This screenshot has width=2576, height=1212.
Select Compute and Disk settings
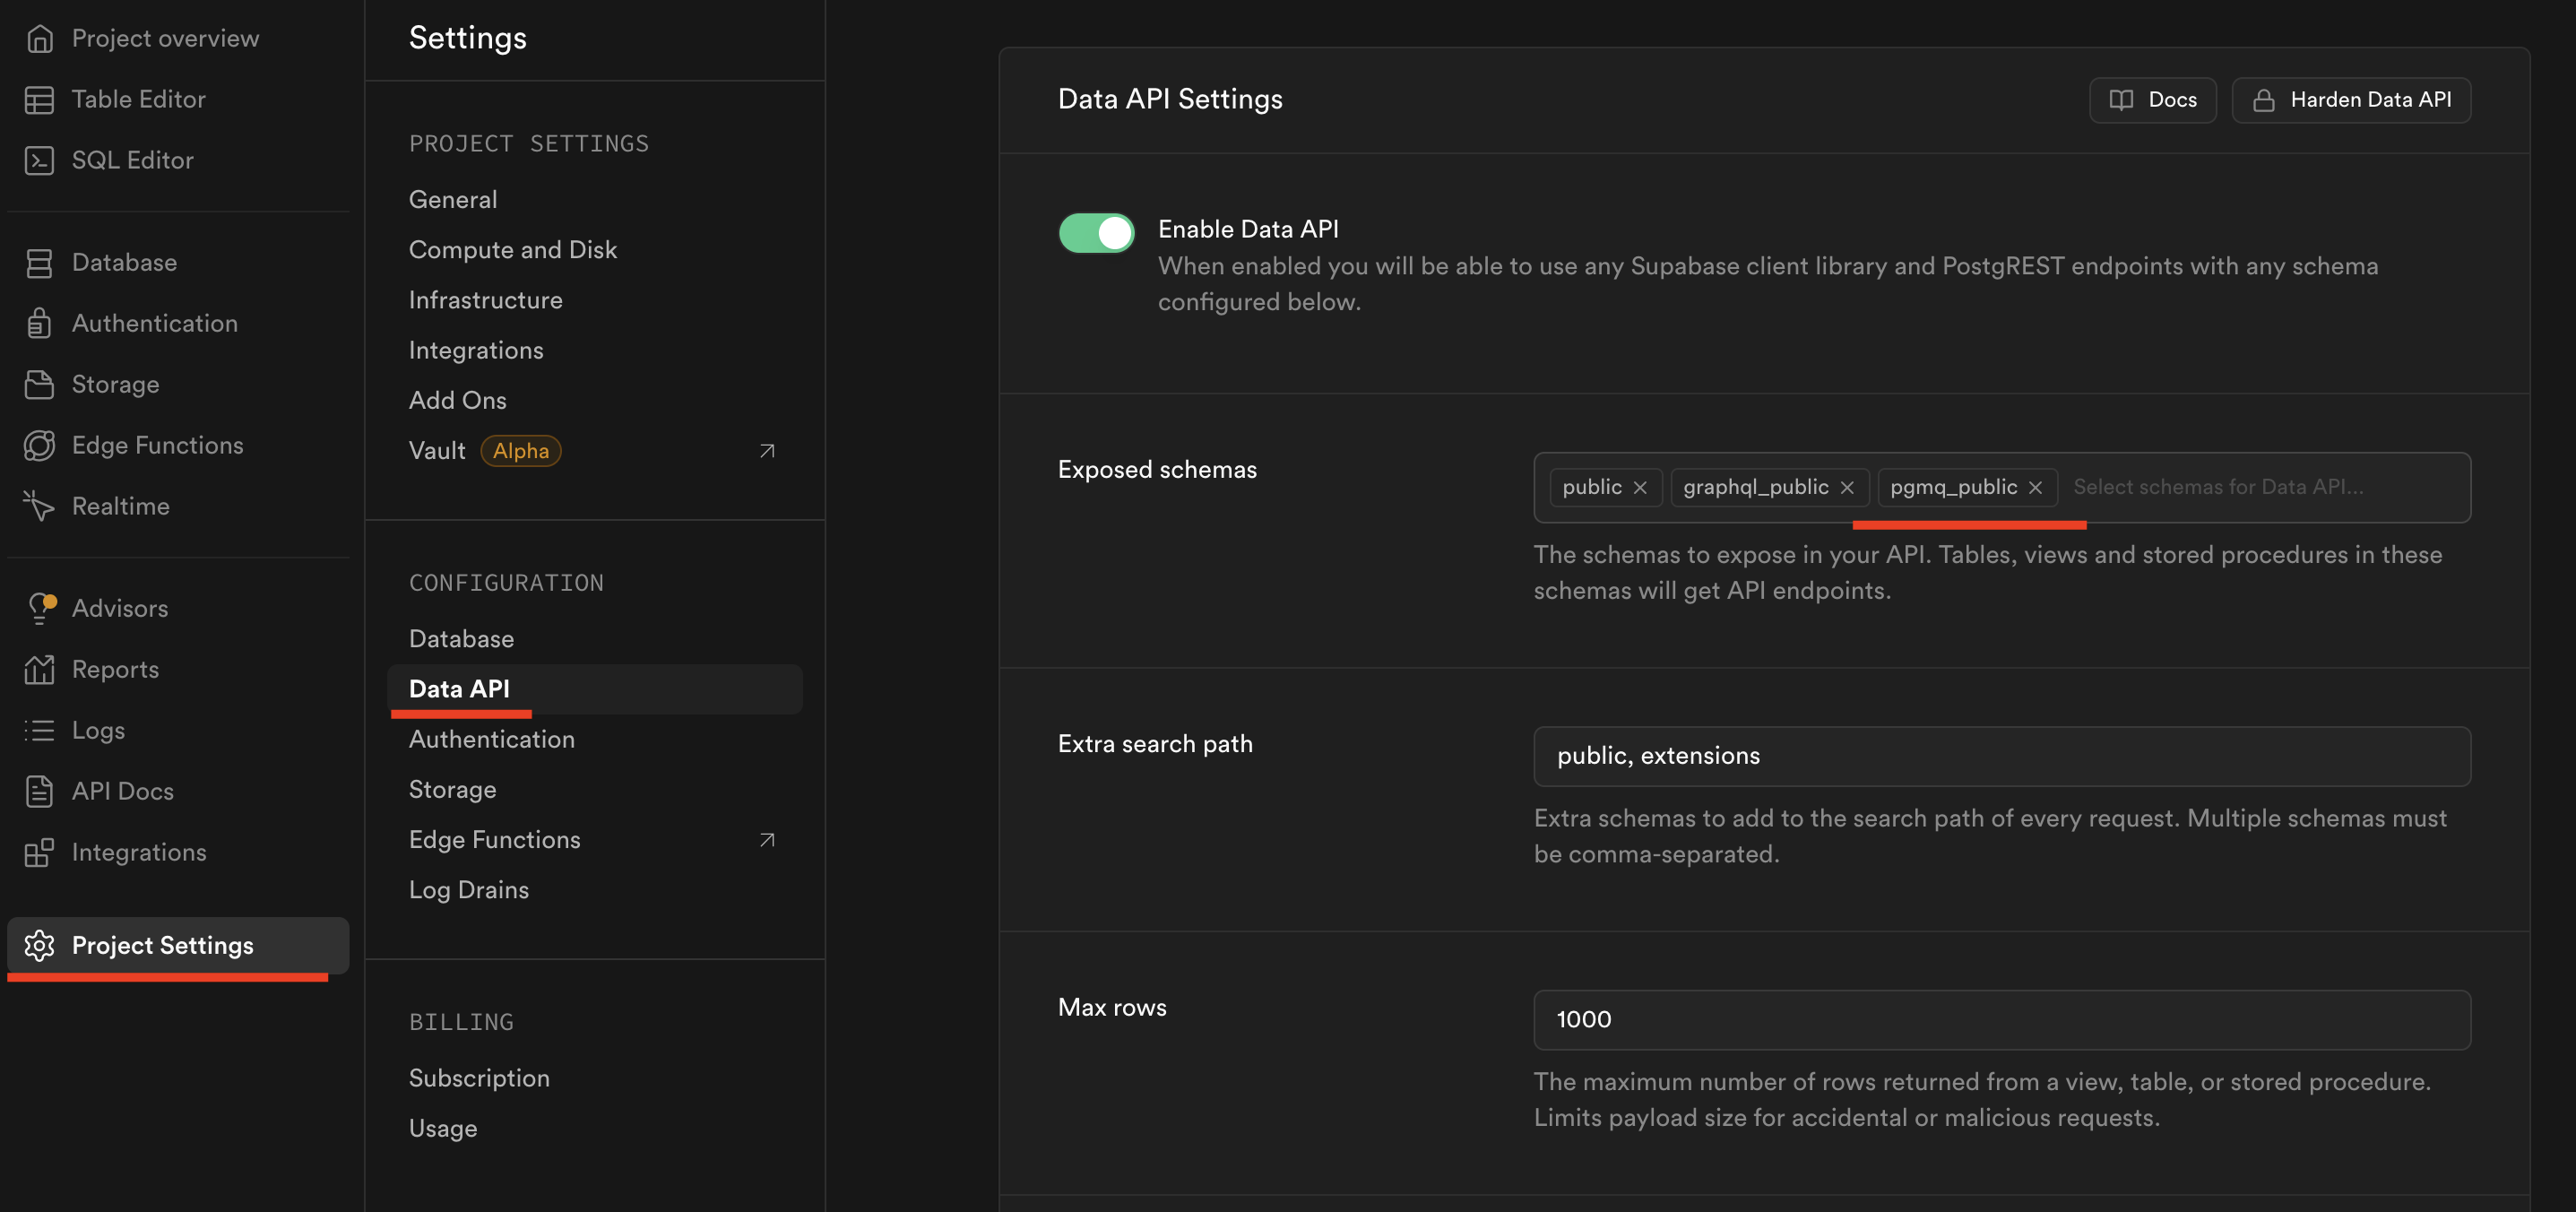point(512,249)
